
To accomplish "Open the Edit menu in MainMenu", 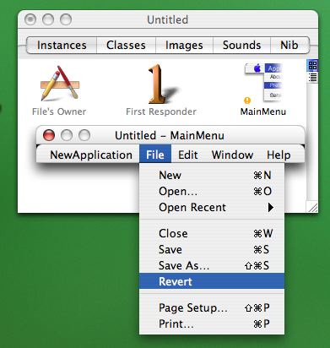I will (x=188, y=155).
